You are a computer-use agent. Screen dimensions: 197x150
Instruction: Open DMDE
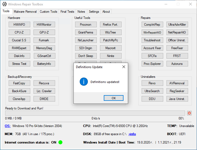point(44,99)
